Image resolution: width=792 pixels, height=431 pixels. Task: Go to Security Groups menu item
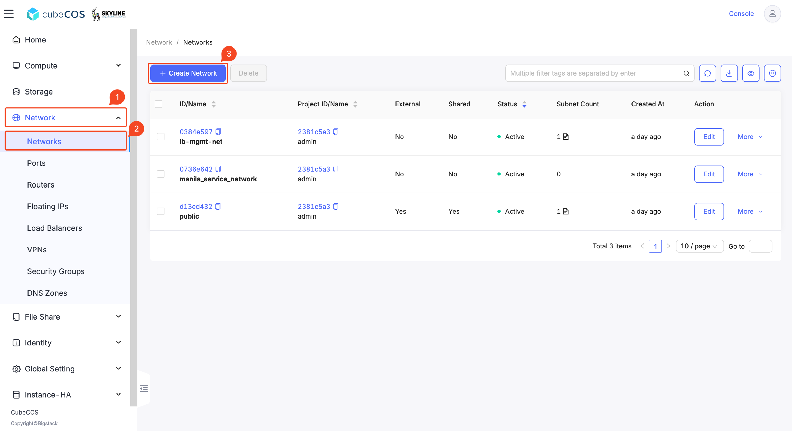click(x=56, y=271)
